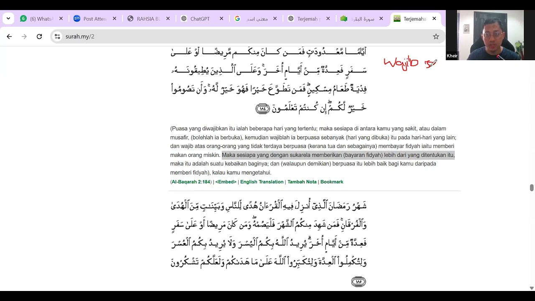Screen dimensions: 535x301
Task: Click the verse 184 end marker
Action: click(262, 109)
